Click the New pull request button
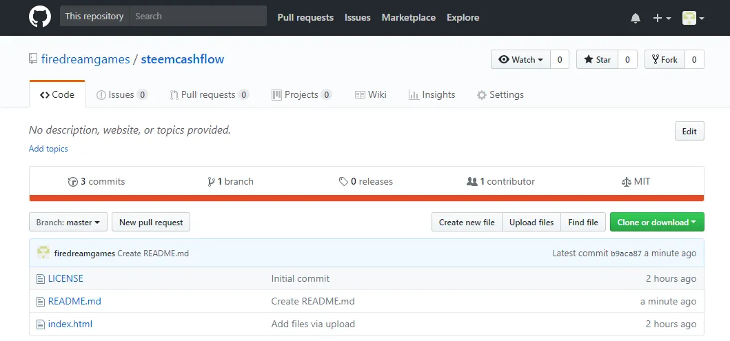This screenshot has height=341, width=730. click(151, 223)
